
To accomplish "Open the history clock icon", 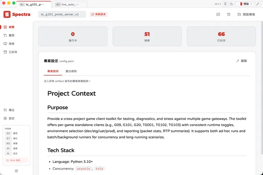I will coord(229,15).
